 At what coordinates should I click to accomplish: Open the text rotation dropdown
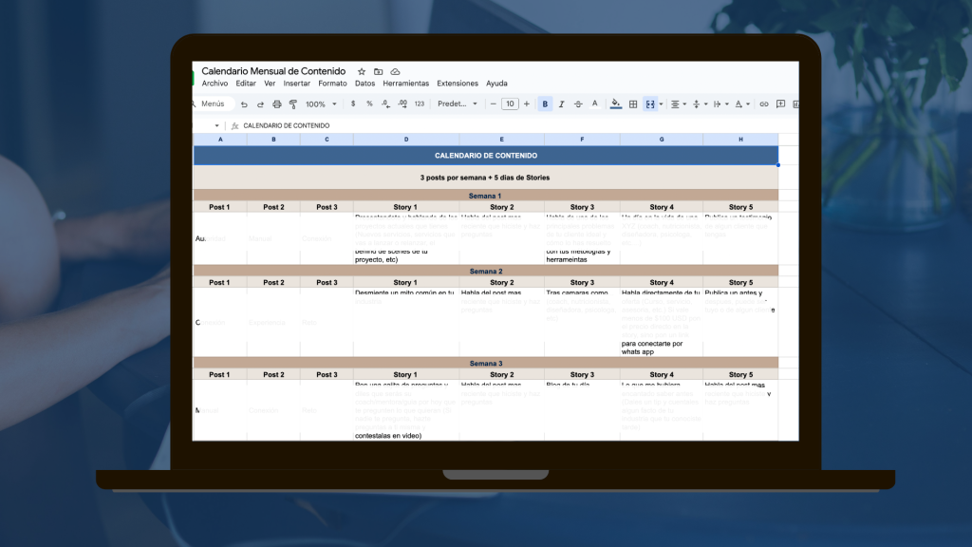click(x=742, y=104)
